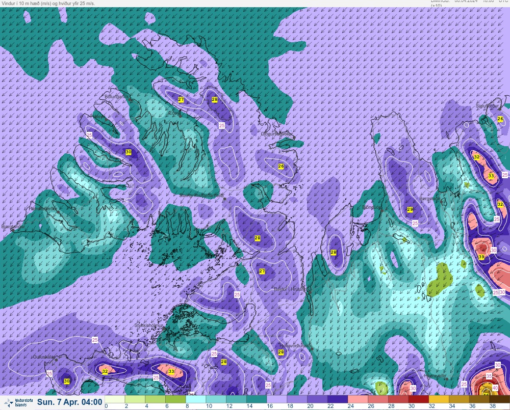This screenshot has width=510, height=410.
Task: Click the yellow 28 marker at Holtavörðuheiði
Action: point(281,352)
